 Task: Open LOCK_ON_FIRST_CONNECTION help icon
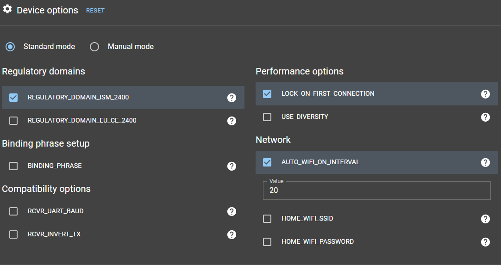click(485, 94)
